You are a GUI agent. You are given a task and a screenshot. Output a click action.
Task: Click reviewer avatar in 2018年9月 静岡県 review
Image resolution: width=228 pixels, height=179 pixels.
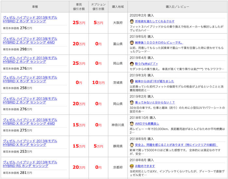click(132, 145)
